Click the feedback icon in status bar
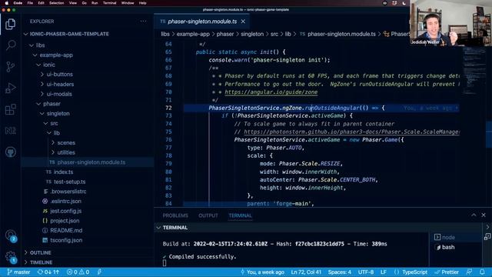The height and width of the screenshot is (277, 492). [469, 272]
